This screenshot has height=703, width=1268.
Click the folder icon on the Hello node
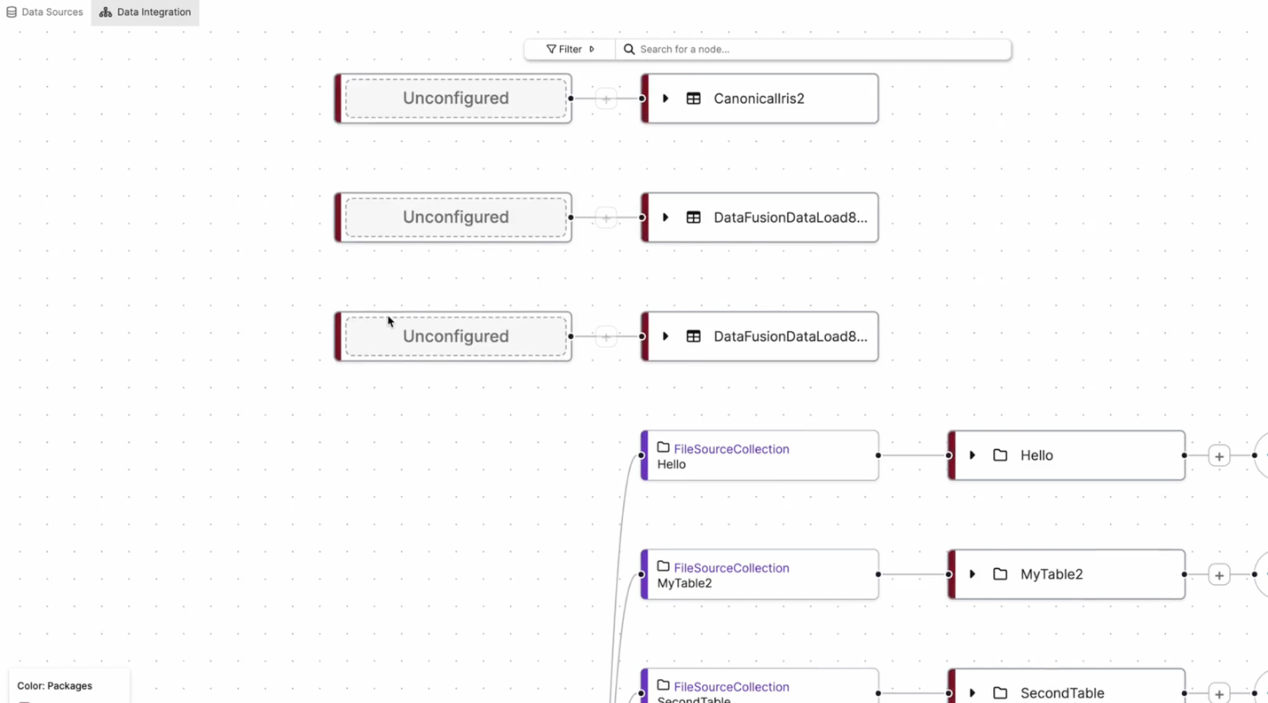(x=1000, y=455)
